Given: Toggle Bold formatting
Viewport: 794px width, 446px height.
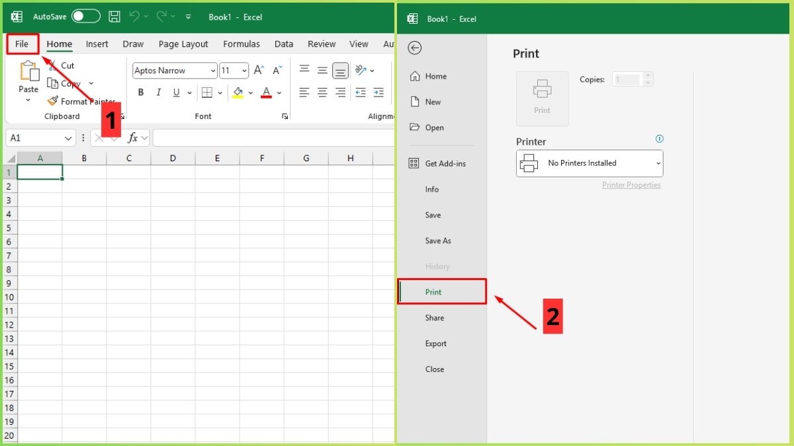Looking at the screenshot, I should pos(141,93).
